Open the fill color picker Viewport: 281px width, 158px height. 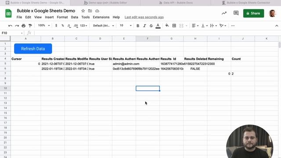[167, 25]
